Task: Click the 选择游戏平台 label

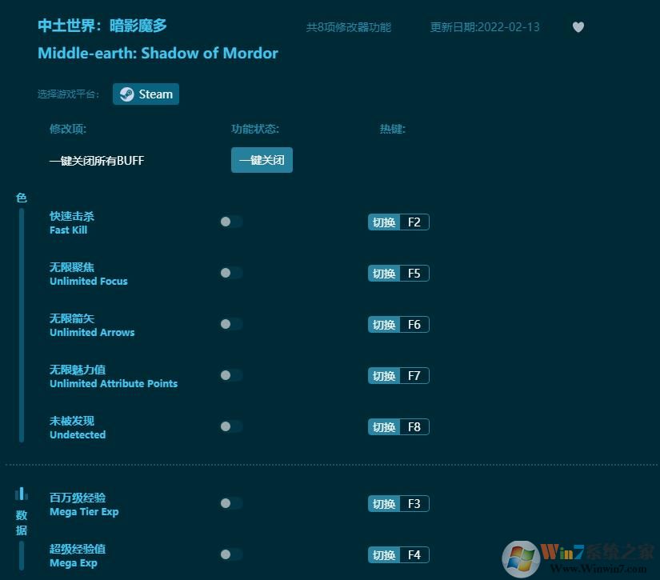Action: [x=68, y=94]
